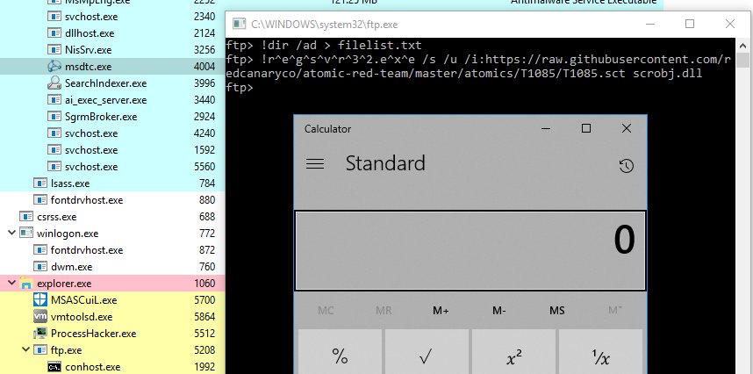Select the csrss.exe process icon
753x374 pixels.
26,217
